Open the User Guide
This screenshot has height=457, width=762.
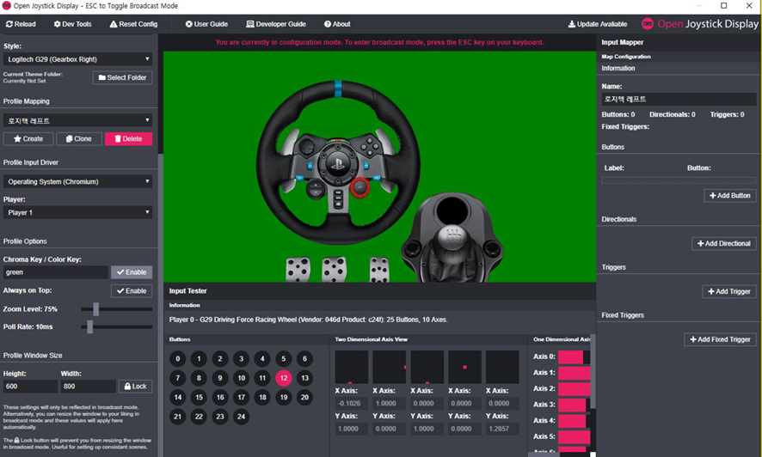pos(206,24)
